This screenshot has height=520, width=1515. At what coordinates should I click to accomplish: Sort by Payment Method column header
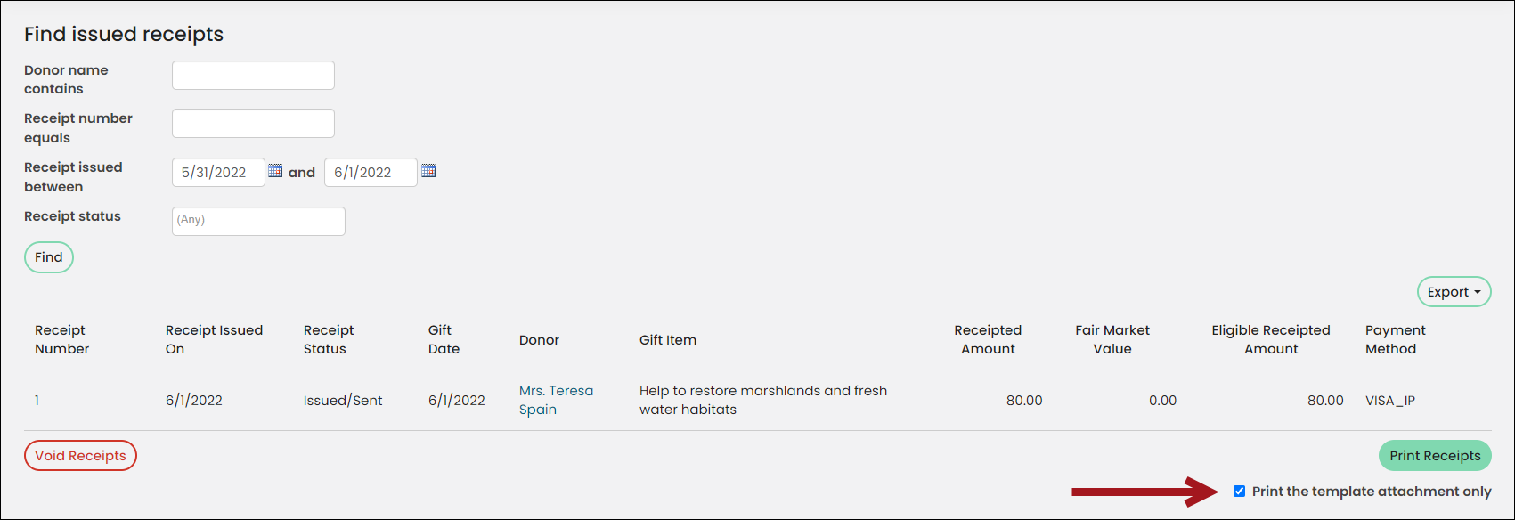[x=1395, y=339]
